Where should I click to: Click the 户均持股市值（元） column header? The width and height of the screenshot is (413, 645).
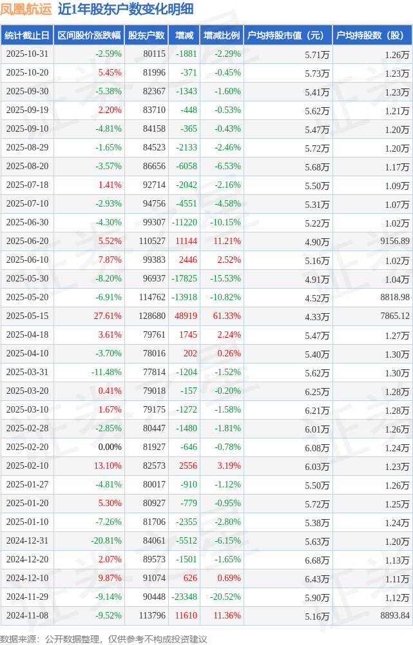click(x=287, y=36)
